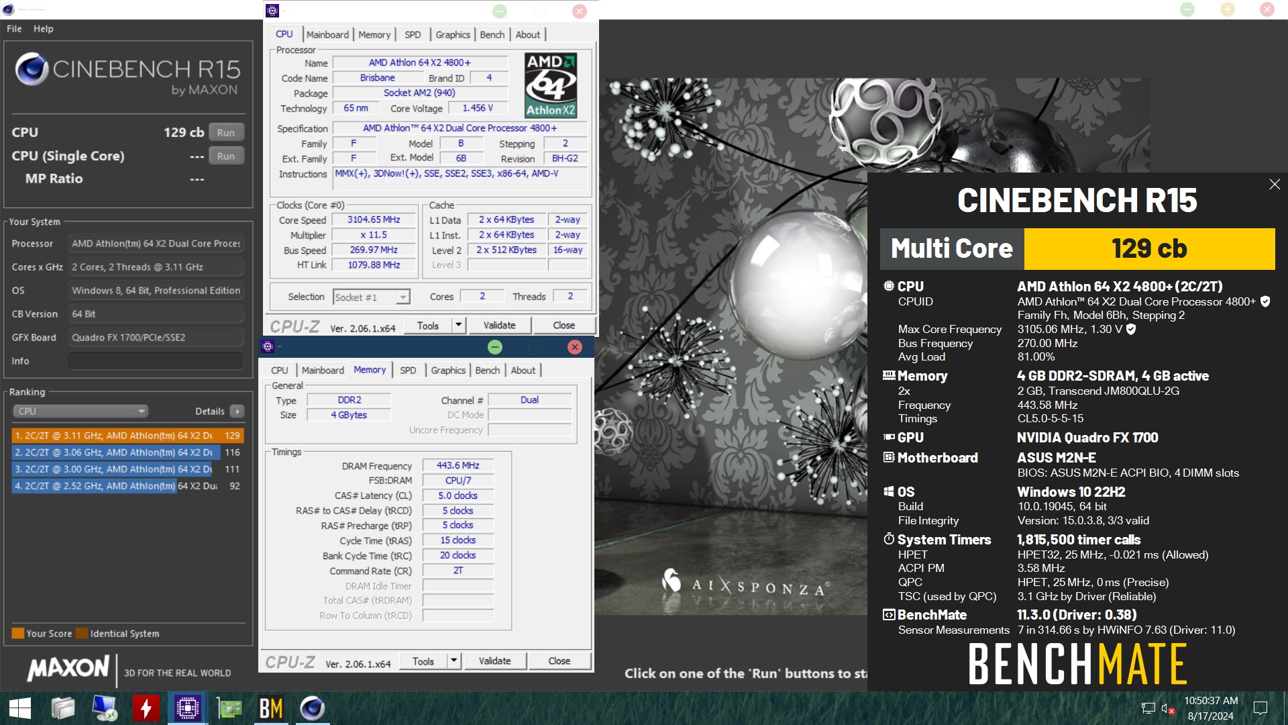
Task: Switch to the Memory tab in the upper CPU-Z window
Action: tap(374, 34)
